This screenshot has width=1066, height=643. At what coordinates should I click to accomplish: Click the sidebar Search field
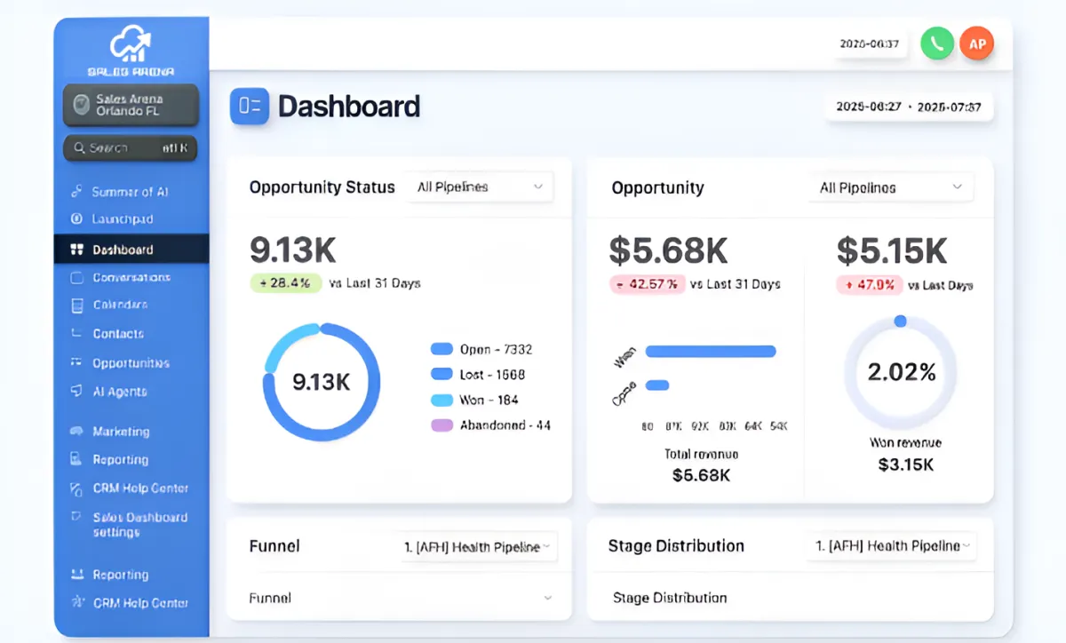point(131,148)
